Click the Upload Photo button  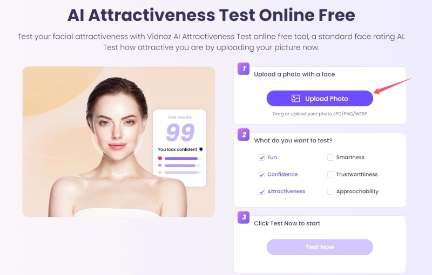[x=320, y=99]
